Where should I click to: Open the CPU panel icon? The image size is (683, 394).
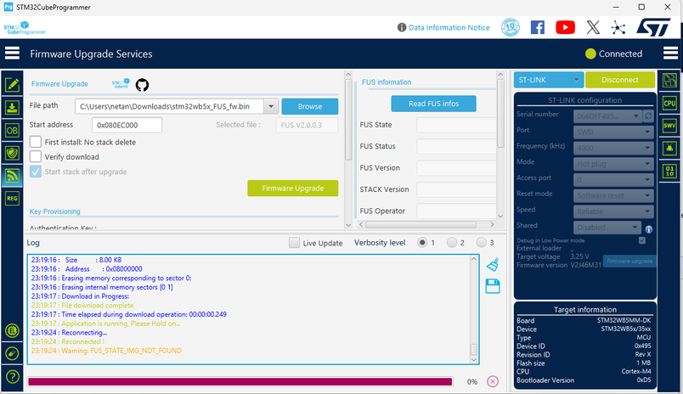click(x=669, y=104)
